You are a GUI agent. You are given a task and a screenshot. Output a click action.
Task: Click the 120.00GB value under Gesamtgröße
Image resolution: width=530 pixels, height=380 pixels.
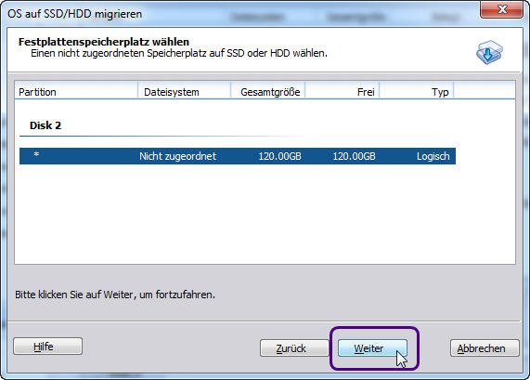click(279, 156)
